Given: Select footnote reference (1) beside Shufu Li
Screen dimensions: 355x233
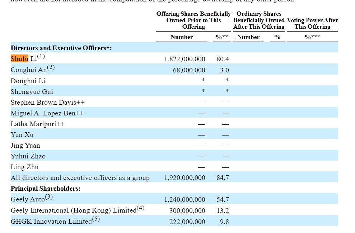Looking at the screenshot, I should point(41,56).
